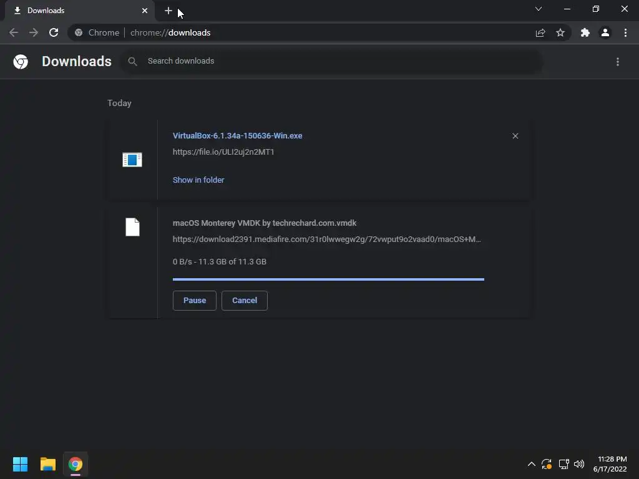
Task: Pause the macOS Monterey download
Action: (195, 301)
